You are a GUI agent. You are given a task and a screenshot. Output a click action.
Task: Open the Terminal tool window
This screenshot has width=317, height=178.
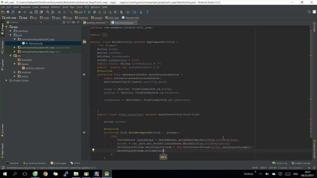pos(12,163)
